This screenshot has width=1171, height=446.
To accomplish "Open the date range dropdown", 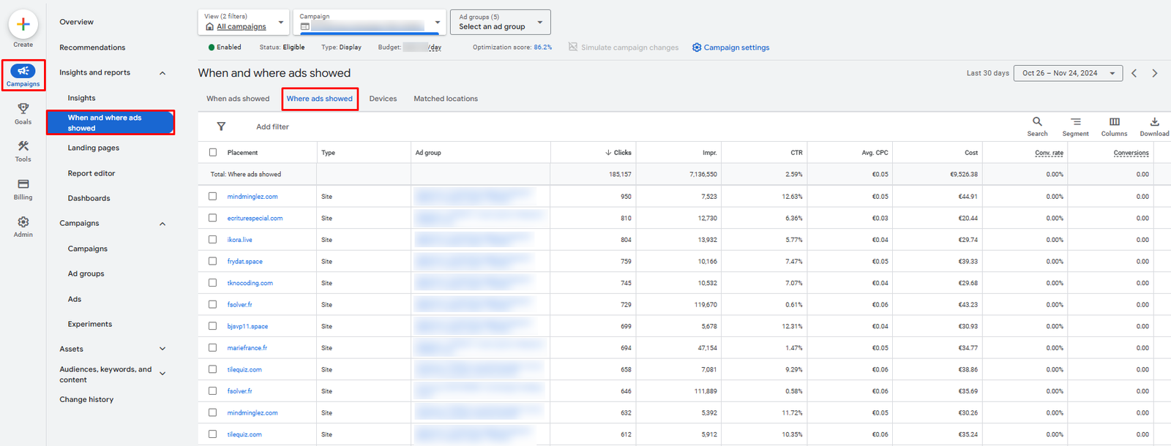I will pos(1068,73).
